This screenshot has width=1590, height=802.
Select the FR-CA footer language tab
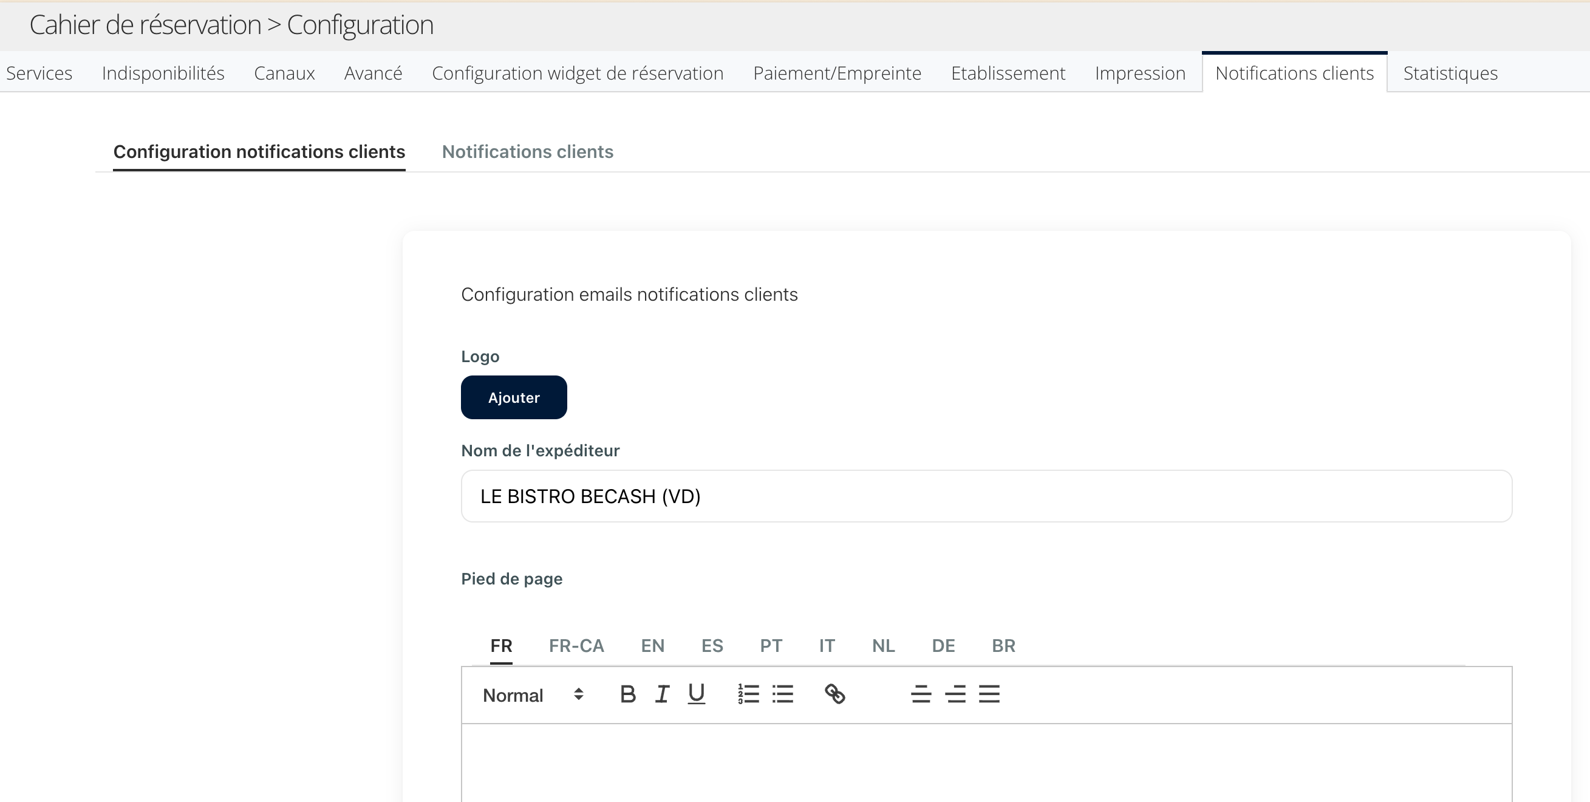(x=576, y=646)
